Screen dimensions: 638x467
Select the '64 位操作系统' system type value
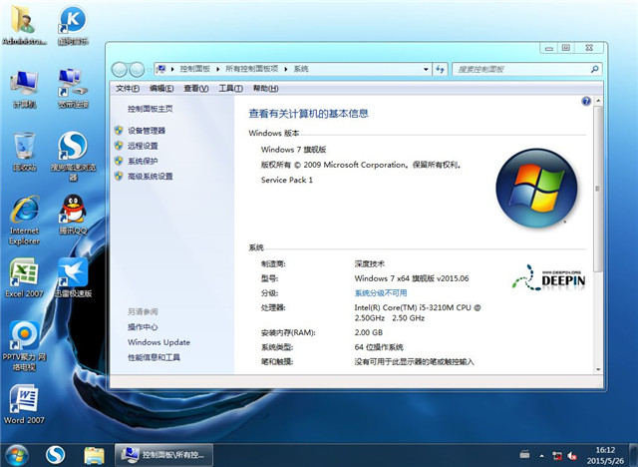[379, 347]
